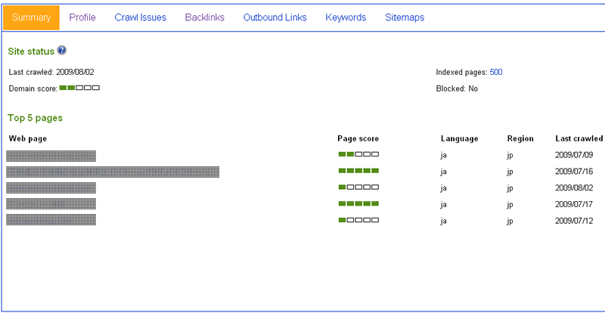Click page score bar for 2009/07/09 row
The width and height of the screenshot is (605, 313).
pyautogui.click(x=358, y=154)
